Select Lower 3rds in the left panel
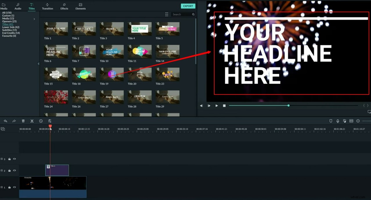This screenshot has height=200, width=371. tap(10, 27)
